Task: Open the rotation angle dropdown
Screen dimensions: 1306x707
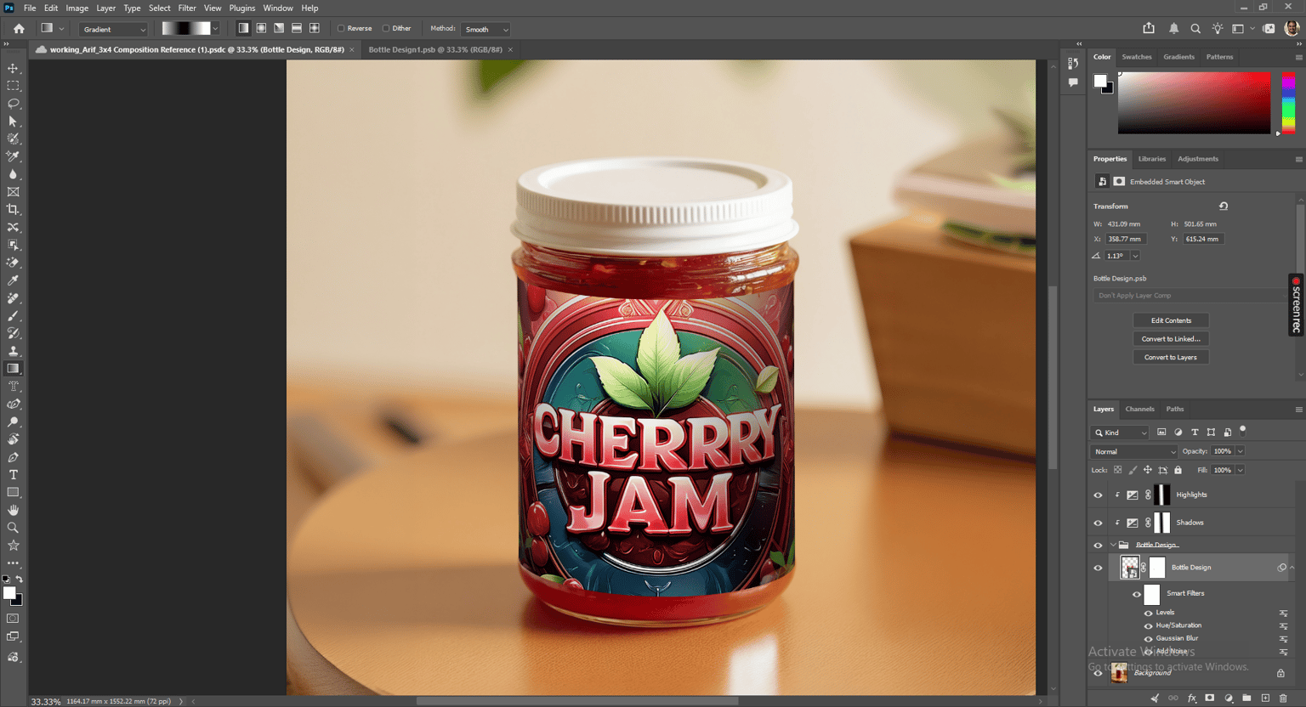Action: point(1135,256)
